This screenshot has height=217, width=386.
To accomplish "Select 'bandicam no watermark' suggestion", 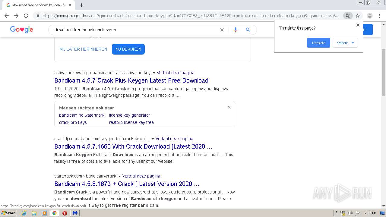I will point(82,115).
